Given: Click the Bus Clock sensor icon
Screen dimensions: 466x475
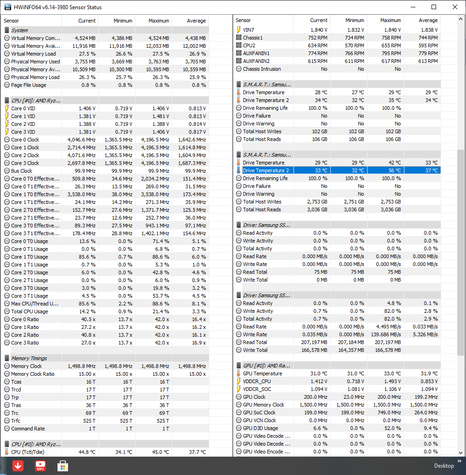Looking at the screenshot, I should point(7,171).
